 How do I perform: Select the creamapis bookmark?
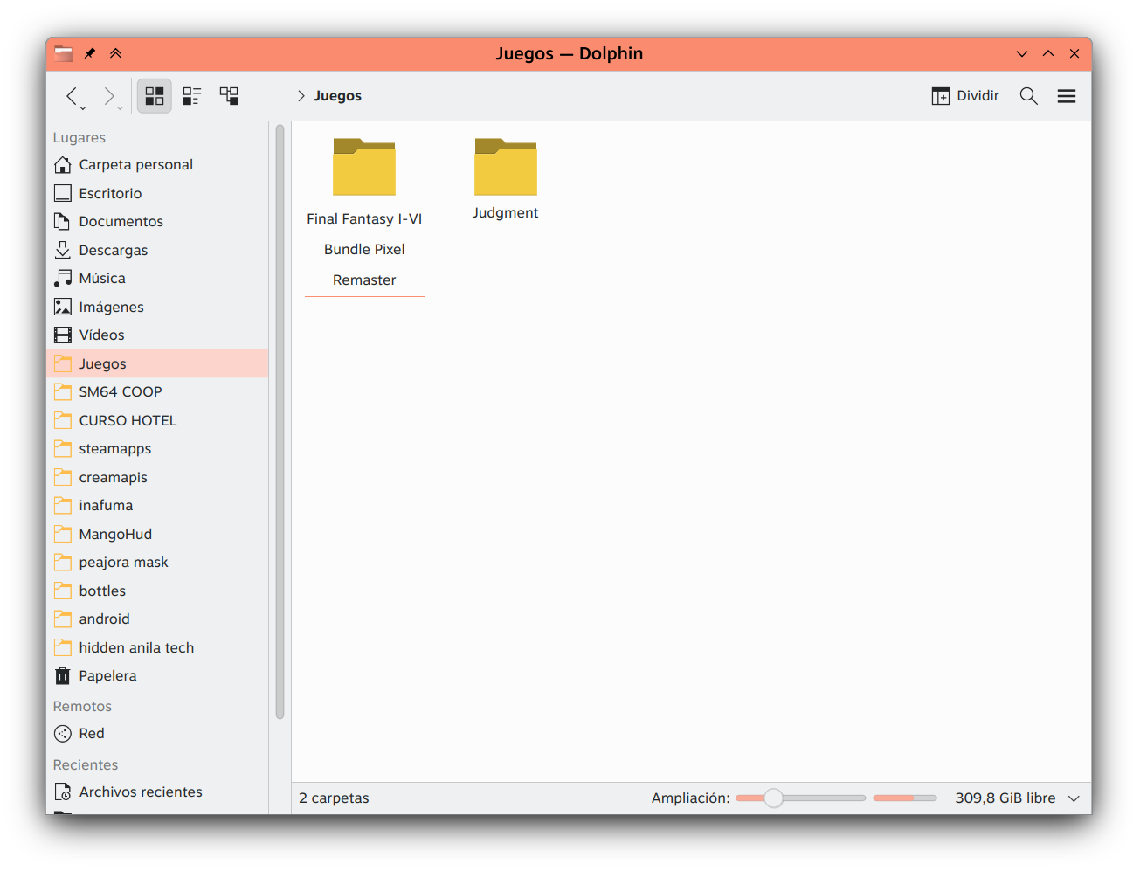[157, 477]
